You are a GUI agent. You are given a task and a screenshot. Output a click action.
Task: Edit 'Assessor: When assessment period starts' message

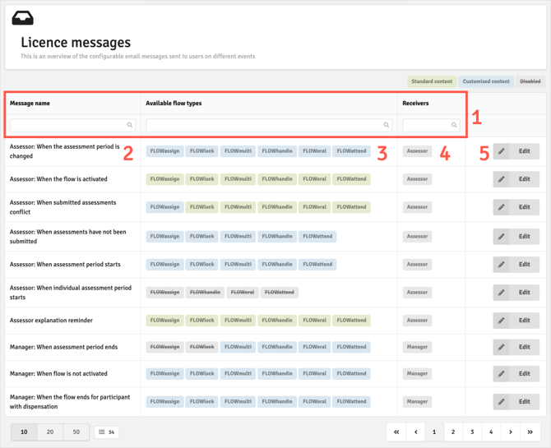(x=516, y=264)
